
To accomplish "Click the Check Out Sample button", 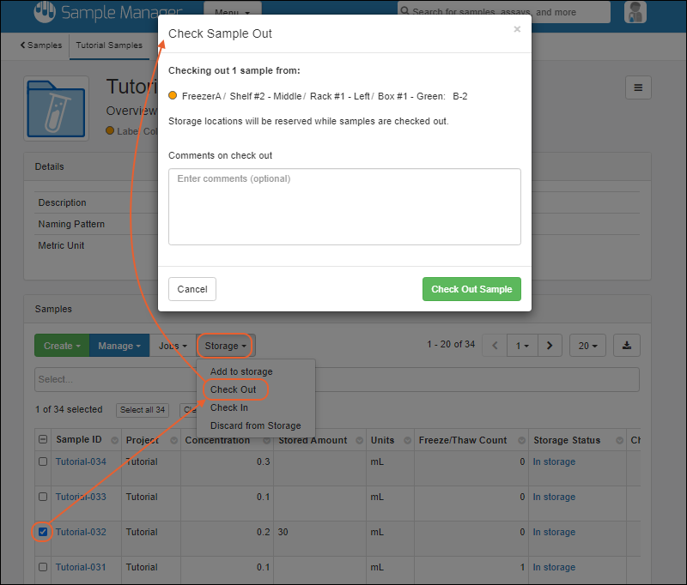I will pyautogui.click(x=471, y=289).
